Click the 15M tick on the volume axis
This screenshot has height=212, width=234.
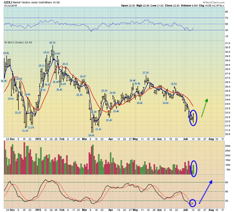[x=228, y=160]
